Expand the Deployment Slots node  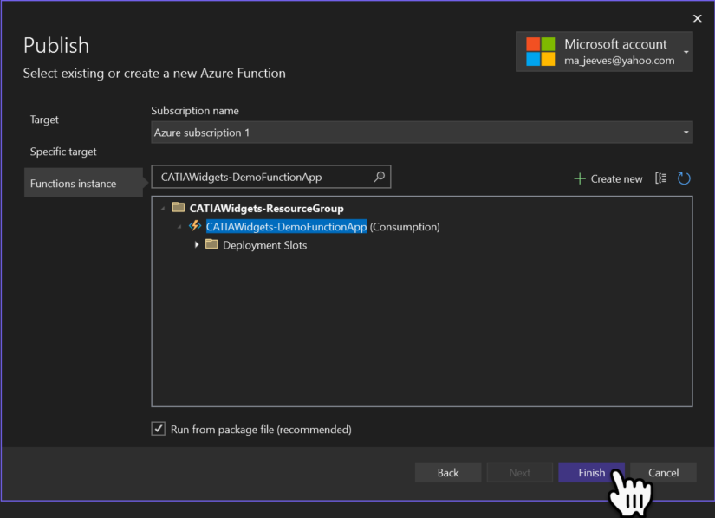(x=196, y=244)
